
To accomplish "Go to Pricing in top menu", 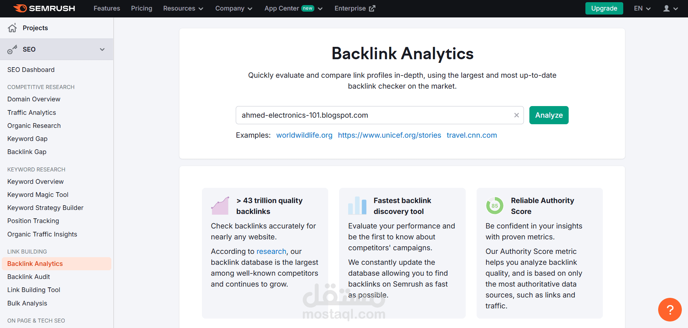I will tap(142, 8).
